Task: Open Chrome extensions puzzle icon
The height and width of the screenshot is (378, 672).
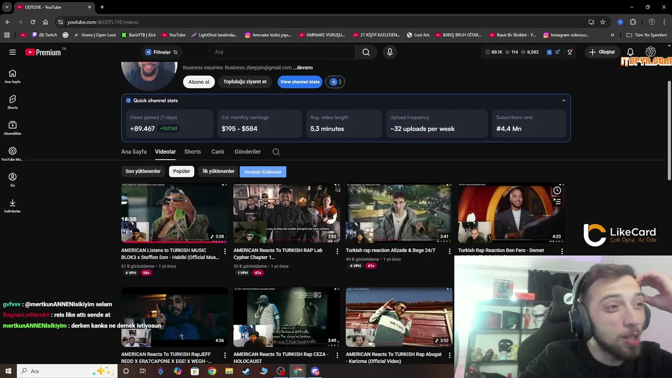Action: click(x=633, y=22)
